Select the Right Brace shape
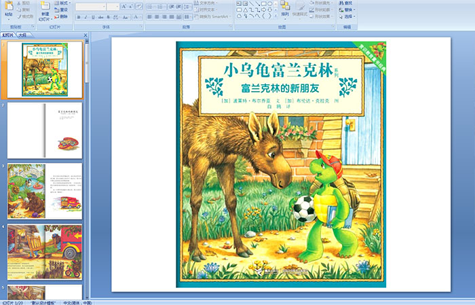The height and width of the screenshot is (305, 475). coord(269,16)
